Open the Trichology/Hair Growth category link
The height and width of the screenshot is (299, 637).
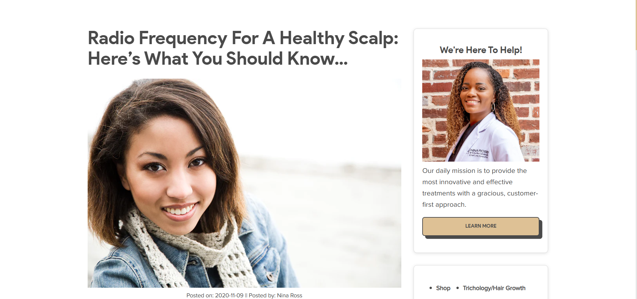(494, 288)
